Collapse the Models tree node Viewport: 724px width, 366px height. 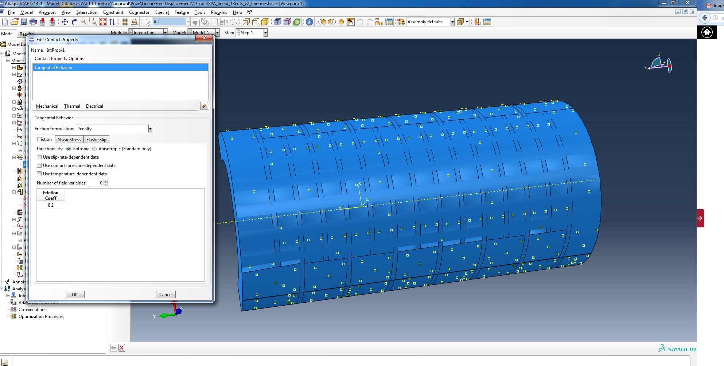(x=2, y=53)
